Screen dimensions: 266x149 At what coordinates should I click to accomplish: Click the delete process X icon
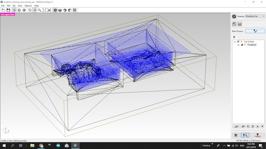pos(253,127)
